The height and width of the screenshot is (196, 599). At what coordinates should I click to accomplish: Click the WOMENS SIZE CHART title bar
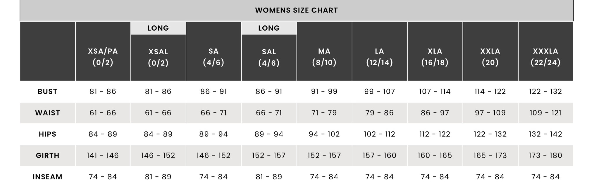[297, 10]
